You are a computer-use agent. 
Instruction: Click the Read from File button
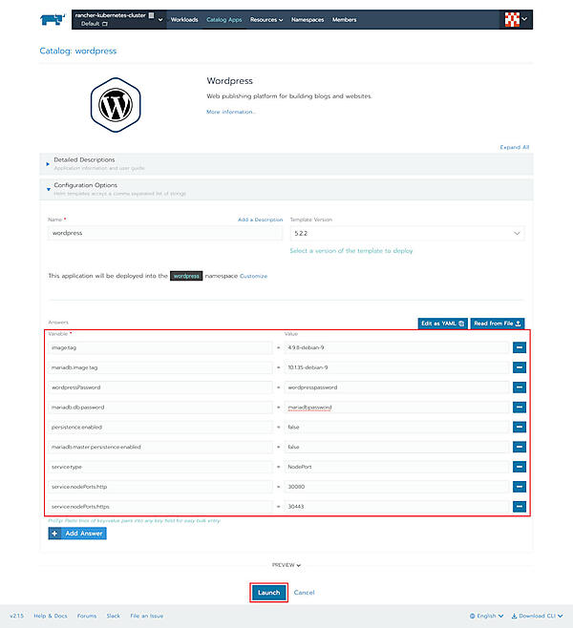[498, 324]
